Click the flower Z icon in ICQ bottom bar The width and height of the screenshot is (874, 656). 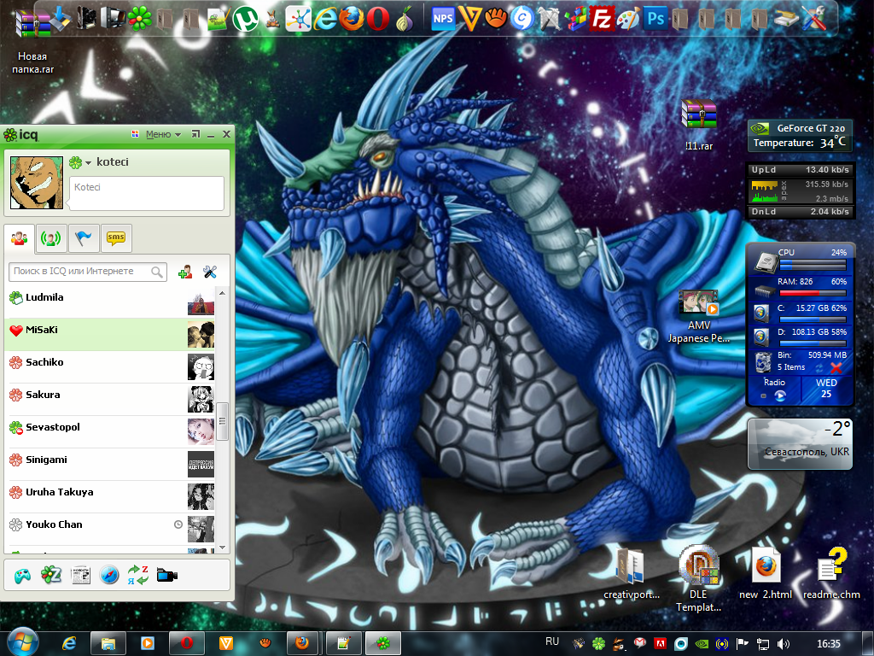pyautogui.click(x=50, y=575)
